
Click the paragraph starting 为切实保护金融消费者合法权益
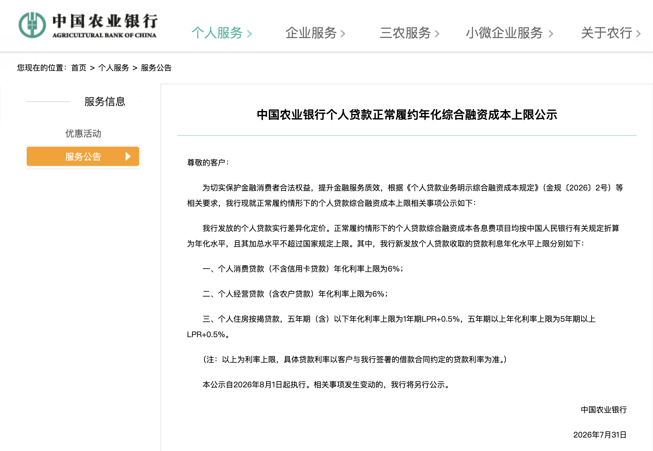[405, 195]
